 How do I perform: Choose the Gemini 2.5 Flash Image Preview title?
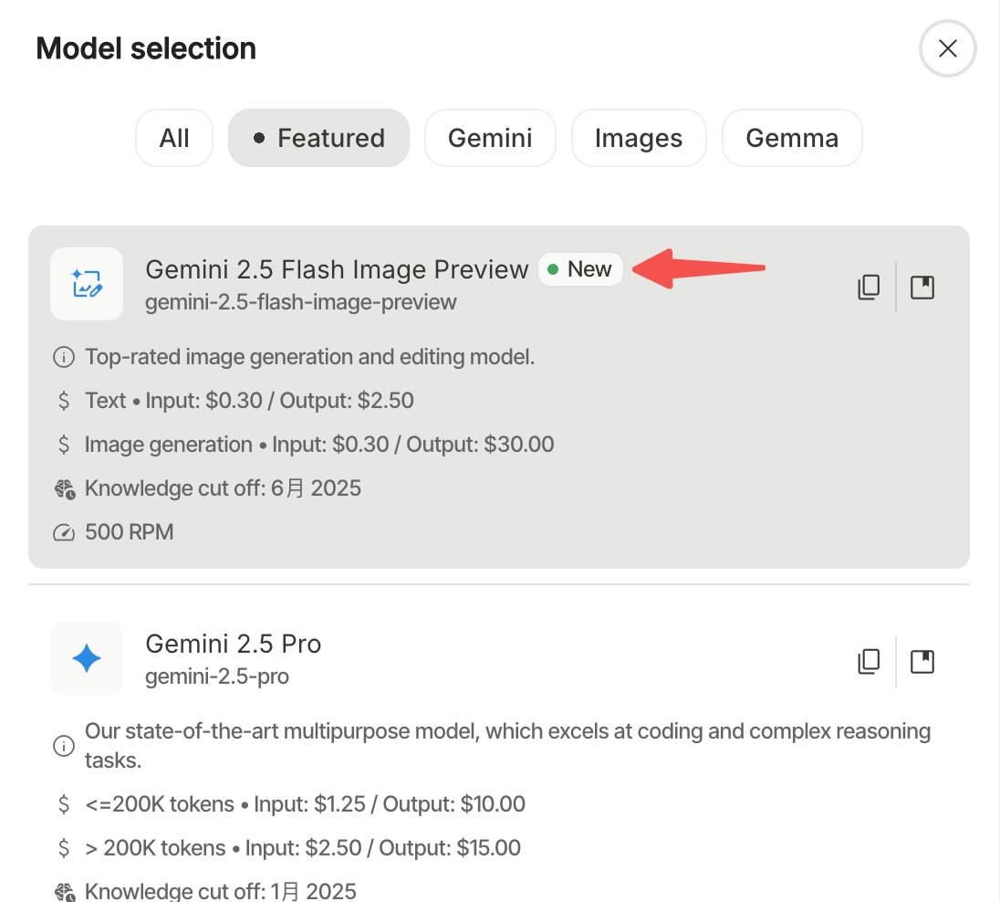pyautogui.click(x=337, y=269)
